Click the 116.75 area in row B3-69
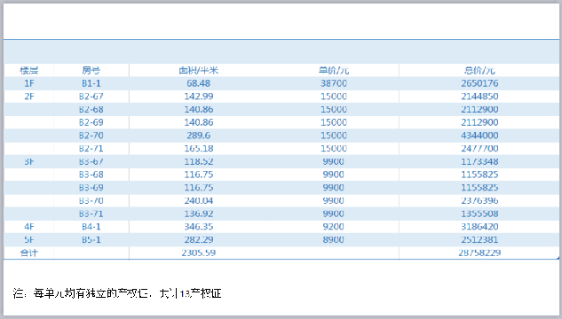This screenshot has height=319, width=562. [x=199, y=187]
